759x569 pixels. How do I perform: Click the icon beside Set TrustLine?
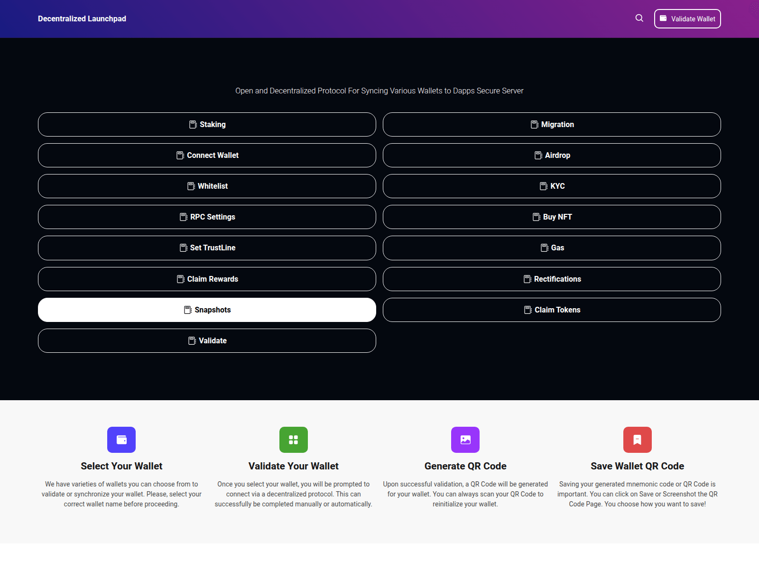tap(184, 248)
